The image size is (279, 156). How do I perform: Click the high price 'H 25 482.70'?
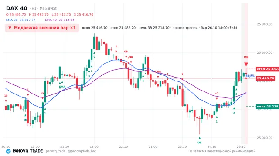(x=39, y=15)
